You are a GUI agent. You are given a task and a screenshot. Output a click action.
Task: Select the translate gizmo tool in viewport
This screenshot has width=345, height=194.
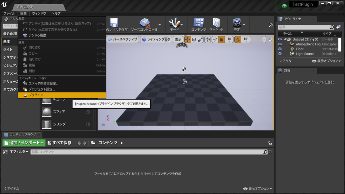(x=187, y=40)
